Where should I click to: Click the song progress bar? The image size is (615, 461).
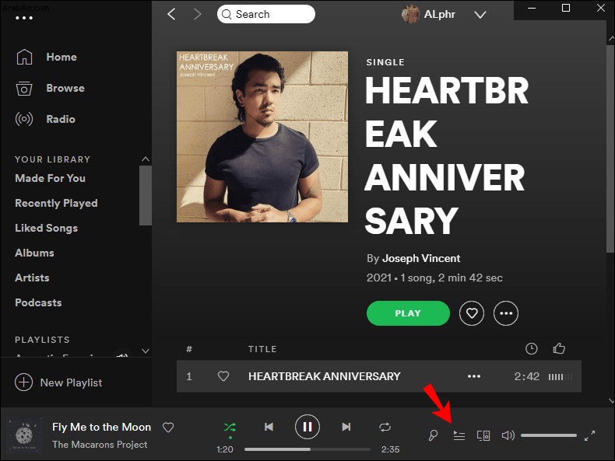(307, 449)
